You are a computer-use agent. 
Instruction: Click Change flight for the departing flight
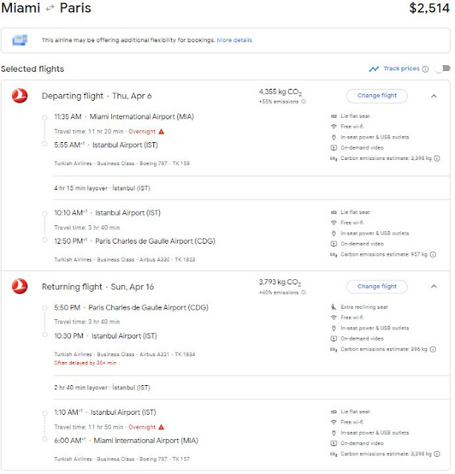coord(377,96)
